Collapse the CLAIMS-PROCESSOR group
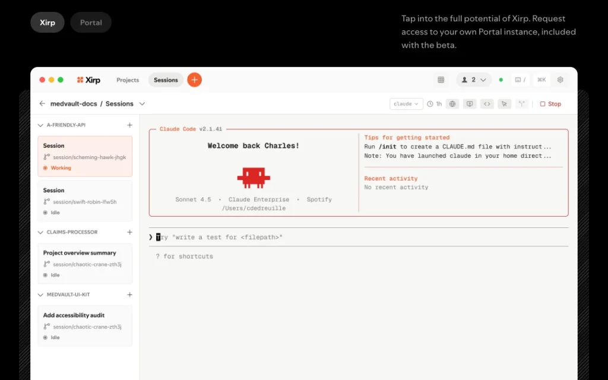The image size is (608, 380). (x=40, y=232)
